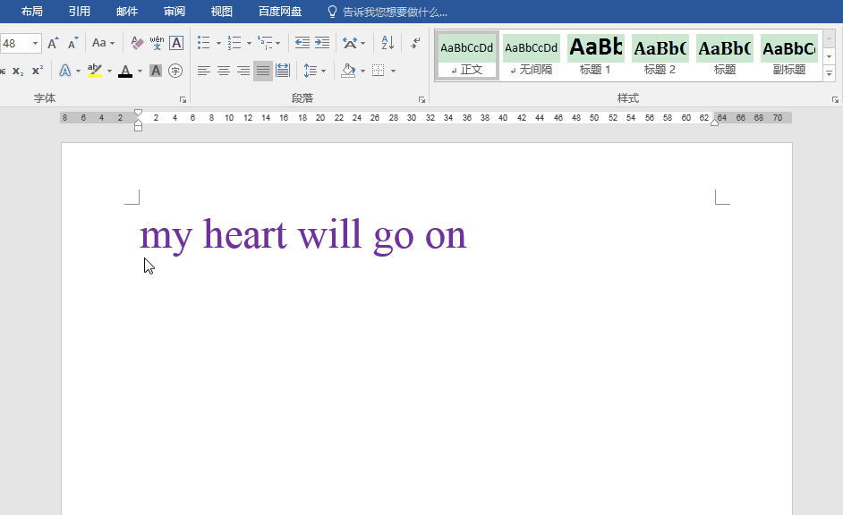Toggle subscript formatting

coord(18,71)
